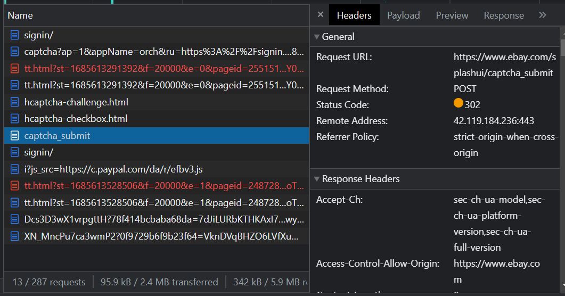Viewport: 565px width, 296px height.
Task: Select the captcha_submit request
Action: 157,135
